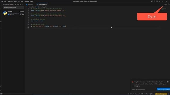Open the View menu
Image resolution: width=170 pixels, height=95 pixels.
click(15, 1)
